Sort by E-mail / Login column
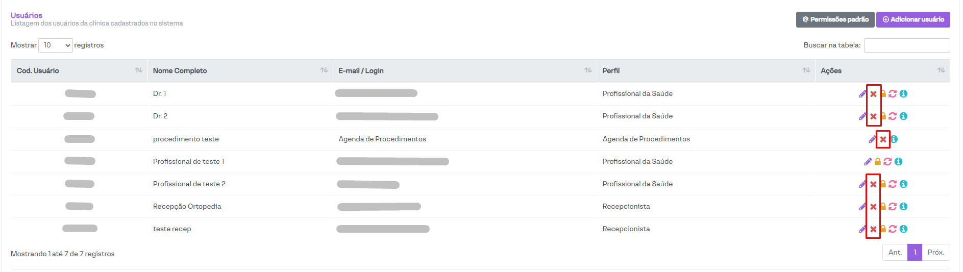963x272 pixels. pyautogui.click(x=464, y=71)
